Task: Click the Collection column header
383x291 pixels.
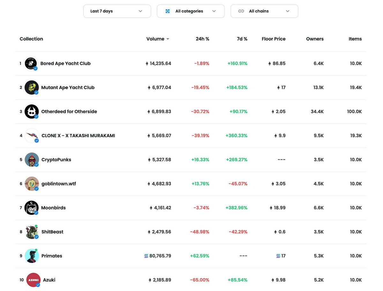Action: pyautogui.click(x=31, y=39)
